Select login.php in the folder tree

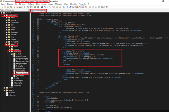(20, 66)
